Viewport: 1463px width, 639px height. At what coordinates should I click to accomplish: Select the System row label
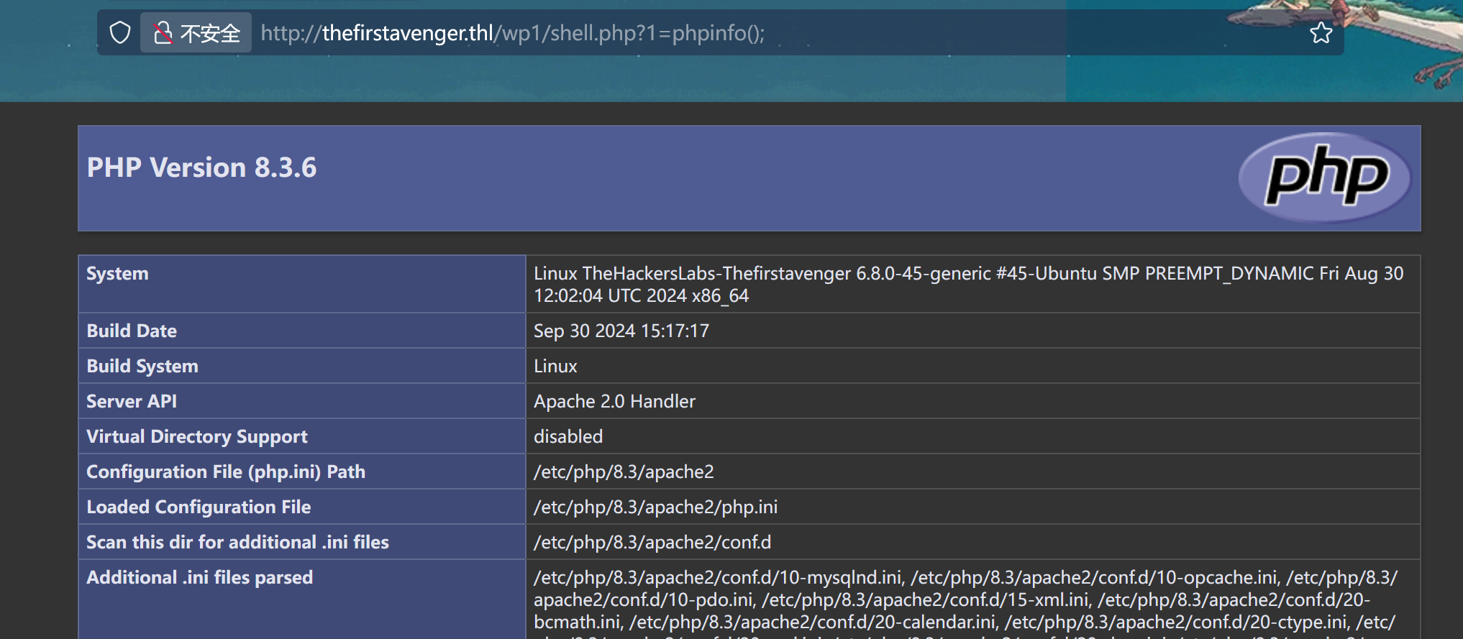(x=117, y=274)
